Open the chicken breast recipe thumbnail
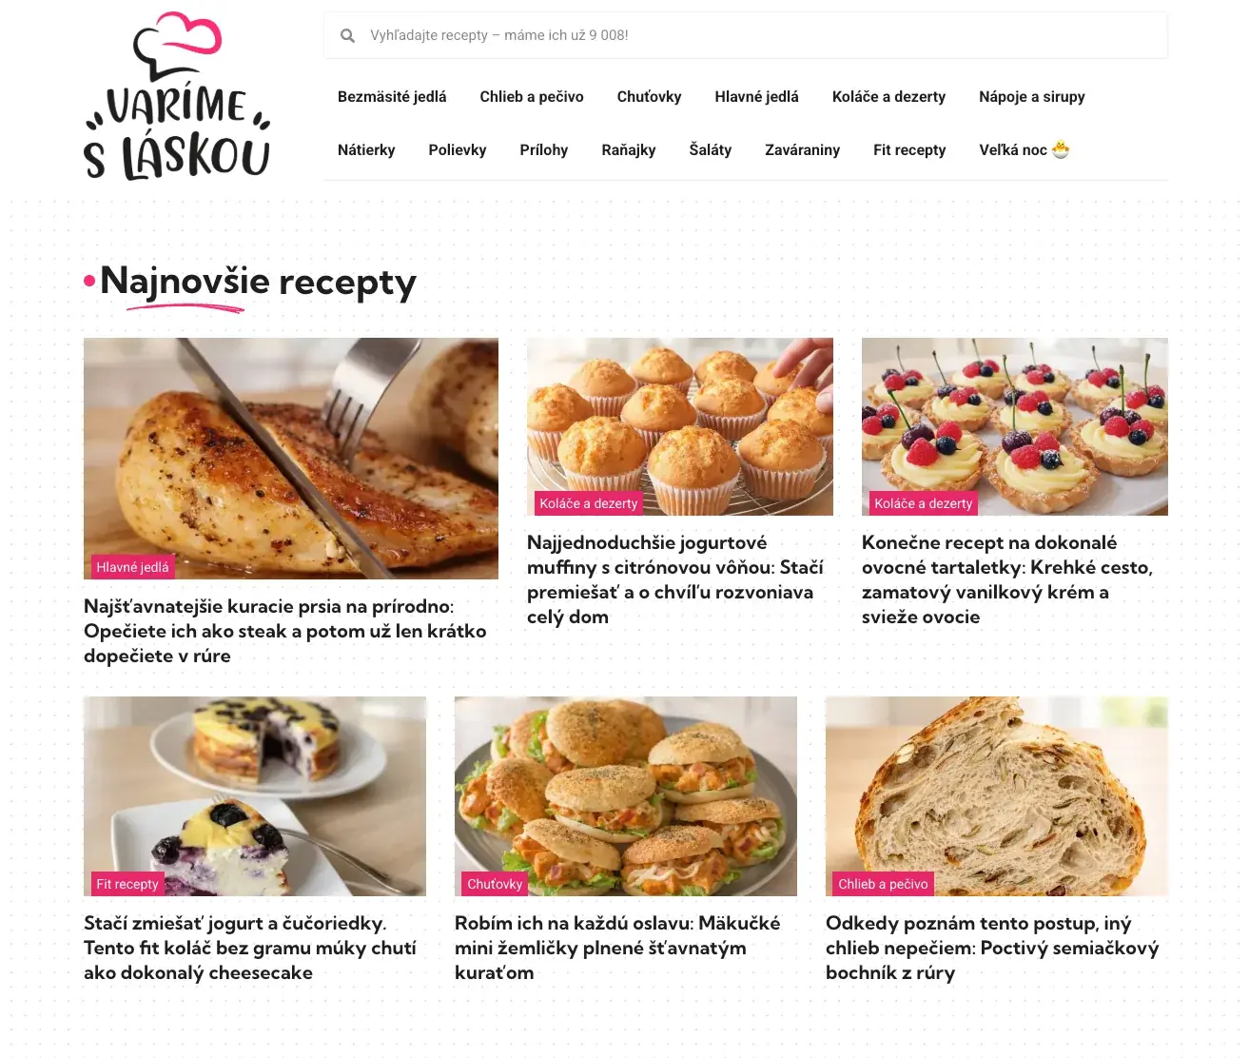Screen dimensions: 1249x1058 click(291, 459)
